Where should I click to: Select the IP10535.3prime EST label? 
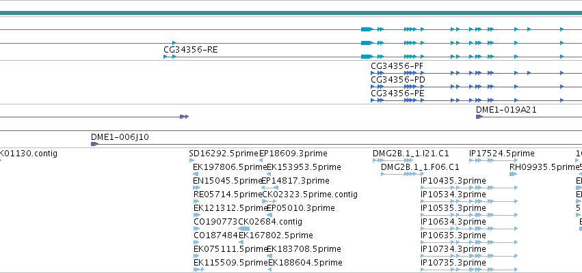tap(453, 209)
